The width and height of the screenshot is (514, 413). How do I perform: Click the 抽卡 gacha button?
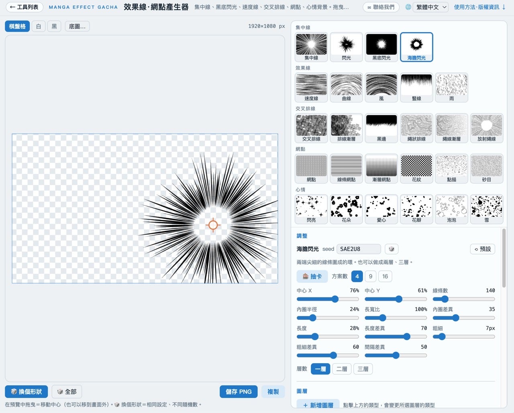pos(312,276)
